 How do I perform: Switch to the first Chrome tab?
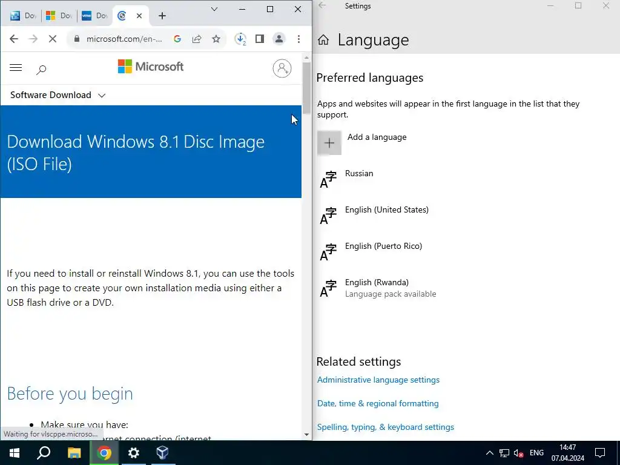coord(22,16)
